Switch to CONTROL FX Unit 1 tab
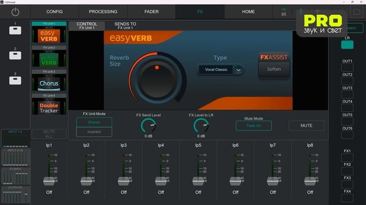The width and height of the screenshot is (366, 205). (87, 26)
